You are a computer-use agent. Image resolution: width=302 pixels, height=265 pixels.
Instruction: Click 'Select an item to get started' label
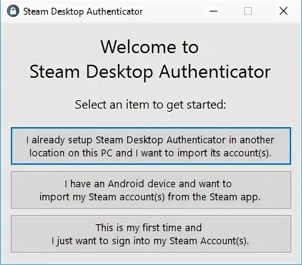coord(150,105)
